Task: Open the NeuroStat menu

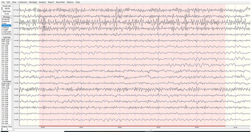Action: pyautogui.click(x=60, y=2)
